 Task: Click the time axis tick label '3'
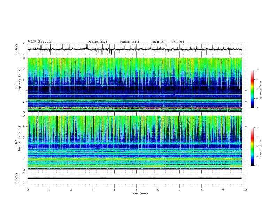pyautogui.click(x=93, y=190)
